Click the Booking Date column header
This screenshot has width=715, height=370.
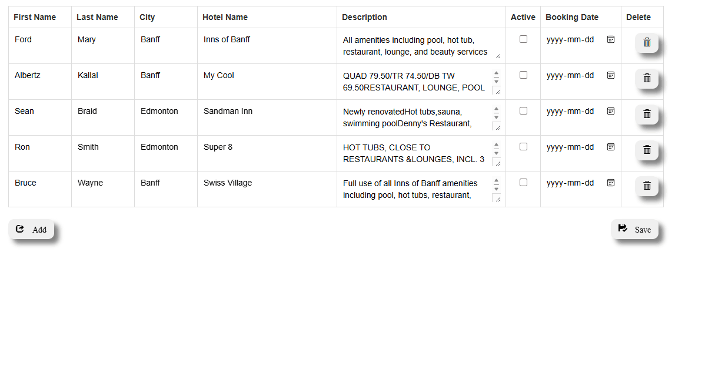(571, 17)
